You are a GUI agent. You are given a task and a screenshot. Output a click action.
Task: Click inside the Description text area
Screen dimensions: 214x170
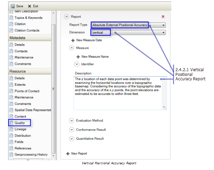120,93
